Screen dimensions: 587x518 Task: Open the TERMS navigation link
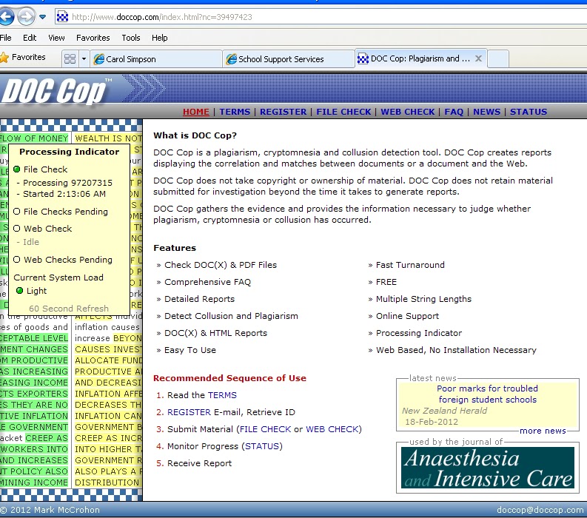click(x=235, y=112)
